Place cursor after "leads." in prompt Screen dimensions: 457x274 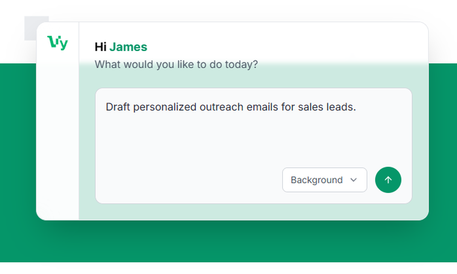click(x=356, y=107)
